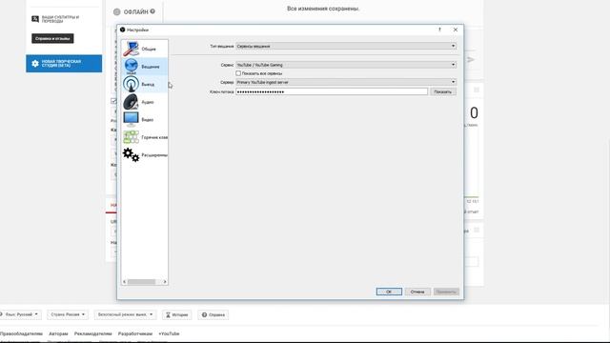Click the grey offline status circle
This screenshot has height=343, width=610.
[x=116, y=12]
